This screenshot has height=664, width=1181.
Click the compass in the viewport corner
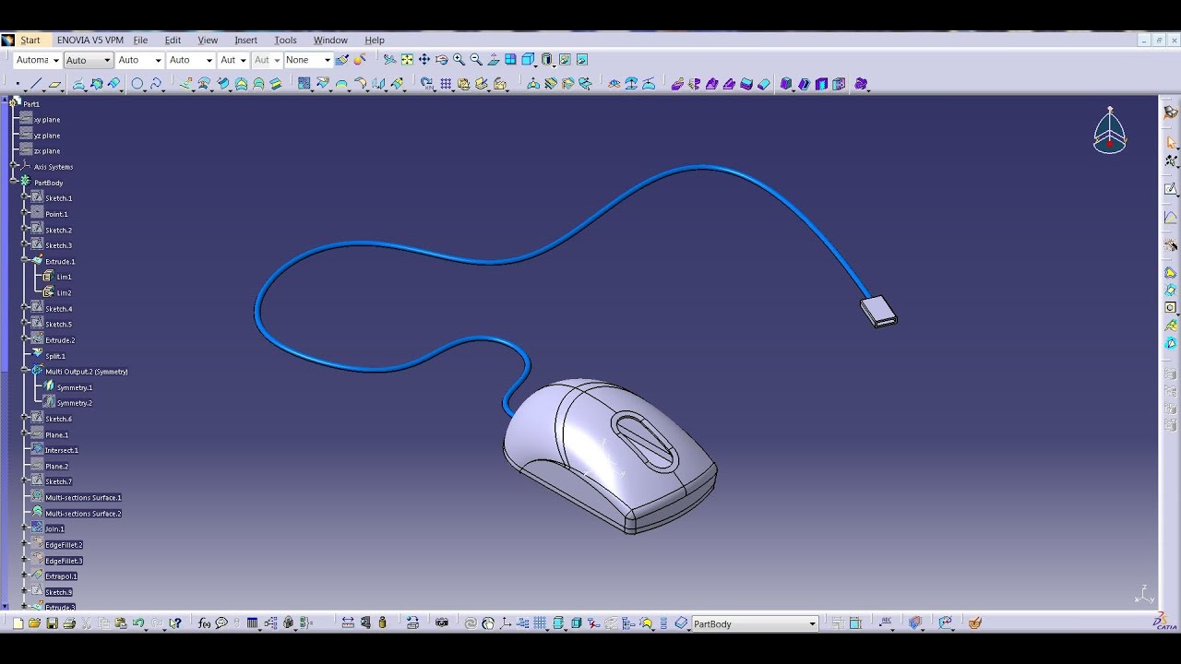[1110, 130]
